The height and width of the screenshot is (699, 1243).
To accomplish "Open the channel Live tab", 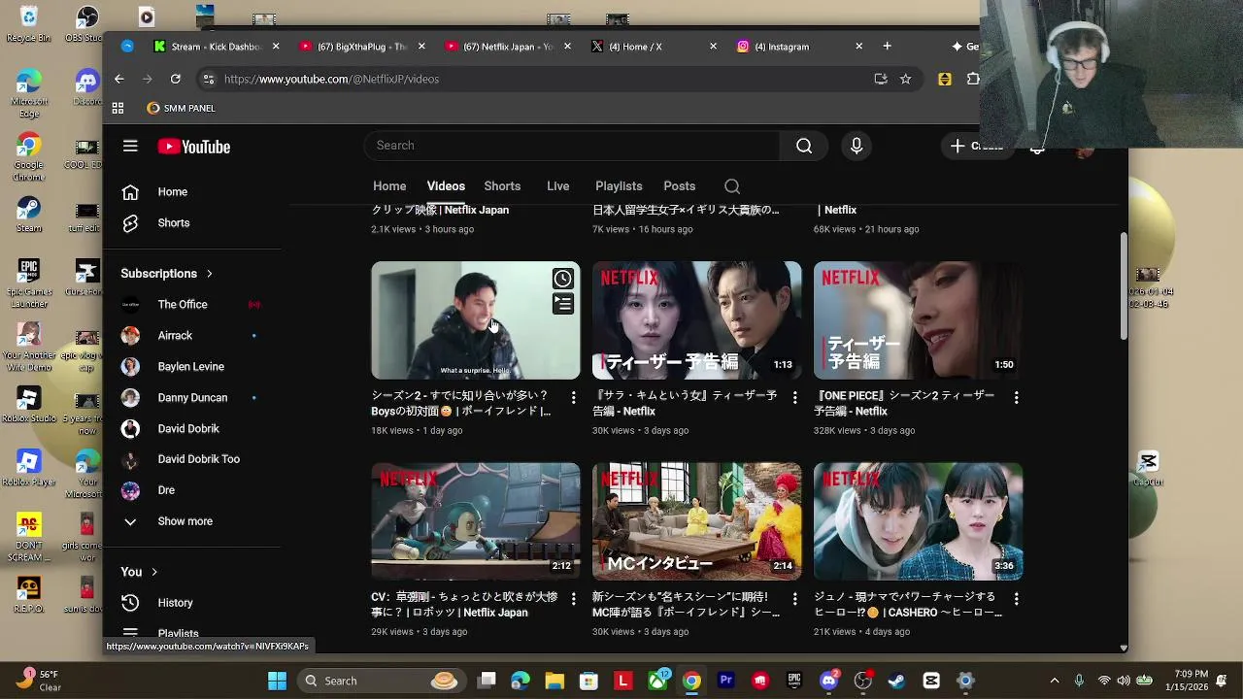I will (557, 186).
